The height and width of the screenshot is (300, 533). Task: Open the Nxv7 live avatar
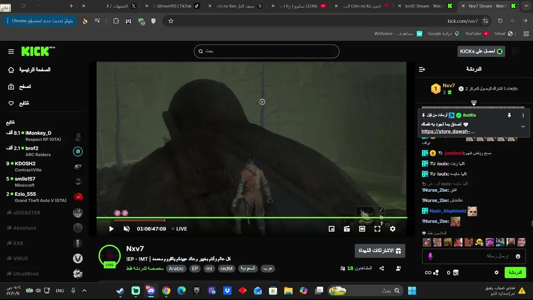pyautogui.click(x=110, y=256)
